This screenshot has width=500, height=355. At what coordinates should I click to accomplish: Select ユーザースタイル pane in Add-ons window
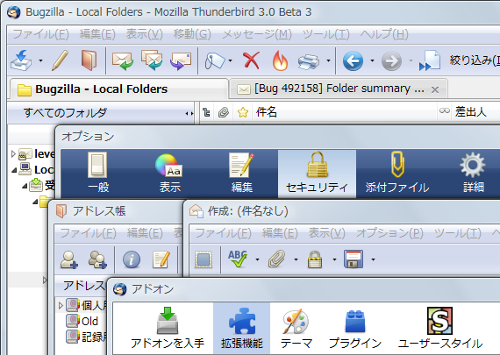pyautogui.click(x=440, y=328)
